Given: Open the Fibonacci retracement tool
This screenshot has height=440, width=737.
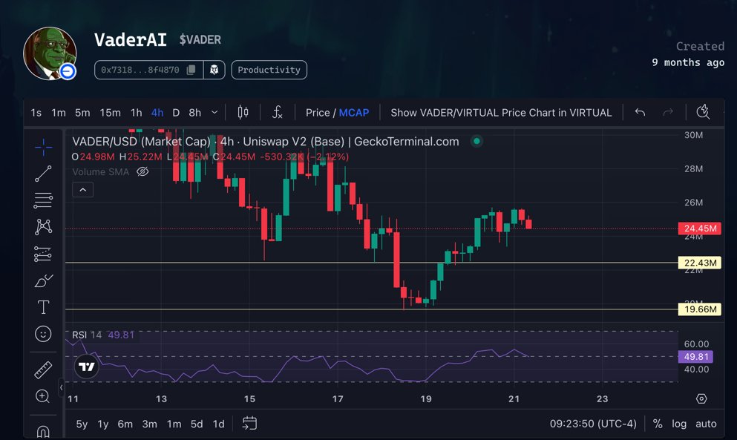Looking at the screenshot, I should pyautogui.click(x=43, y=201).
